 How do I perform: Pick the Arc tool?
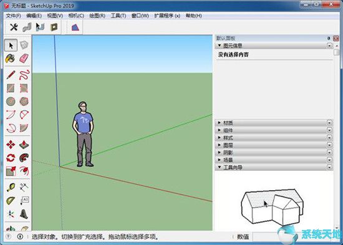pyautogui.click(x=11, y=115)
